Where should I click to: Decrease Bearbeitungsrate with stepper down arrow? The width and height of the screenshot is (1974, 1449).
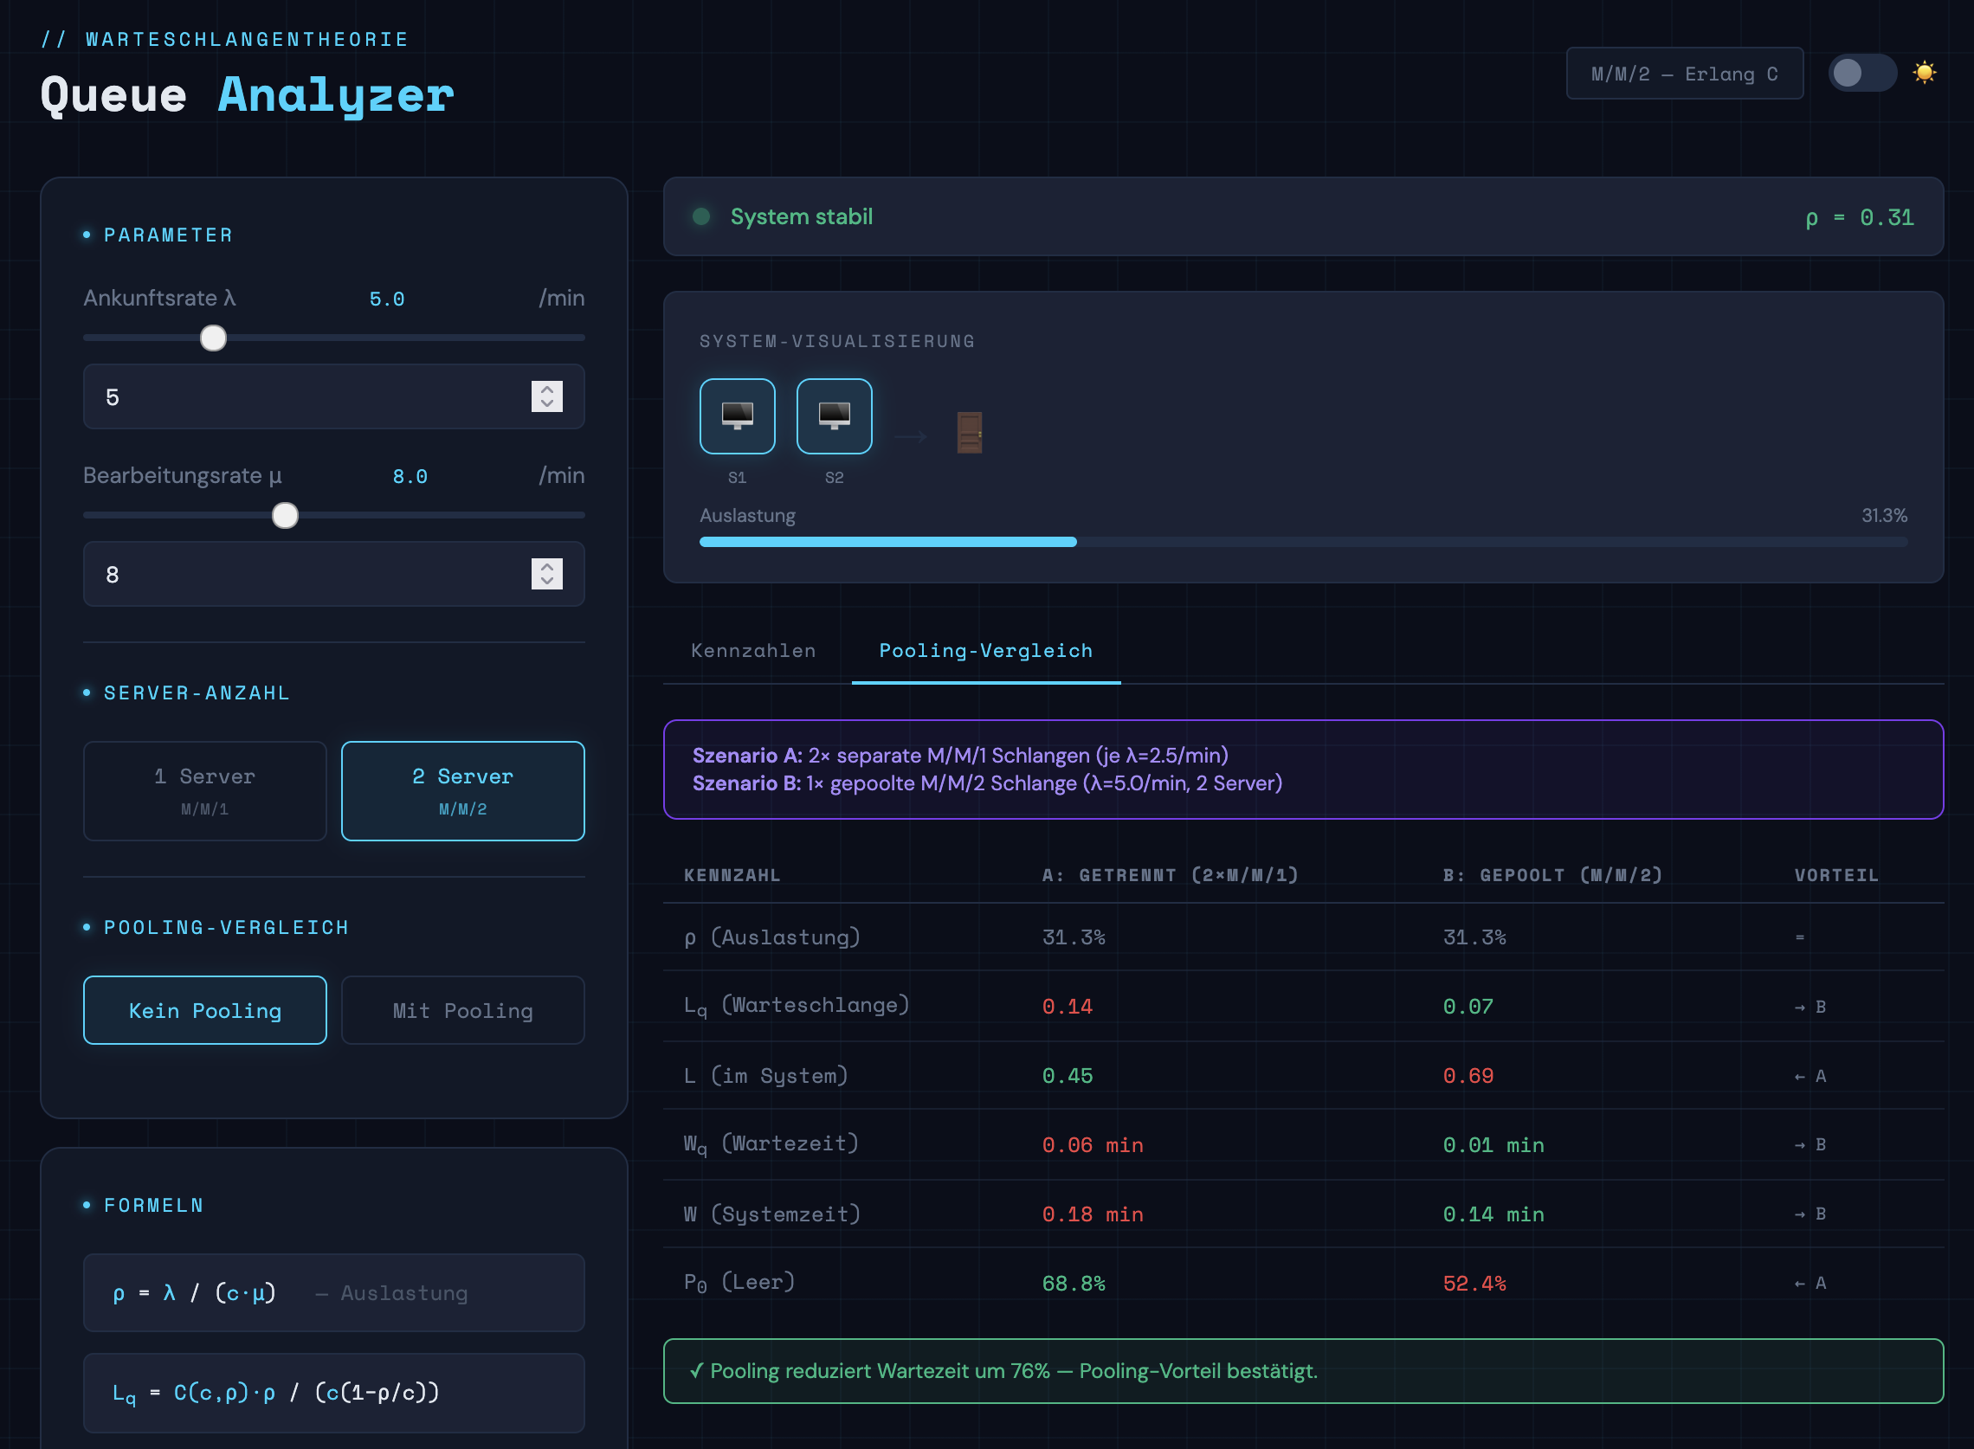click(x=546, y=582)
